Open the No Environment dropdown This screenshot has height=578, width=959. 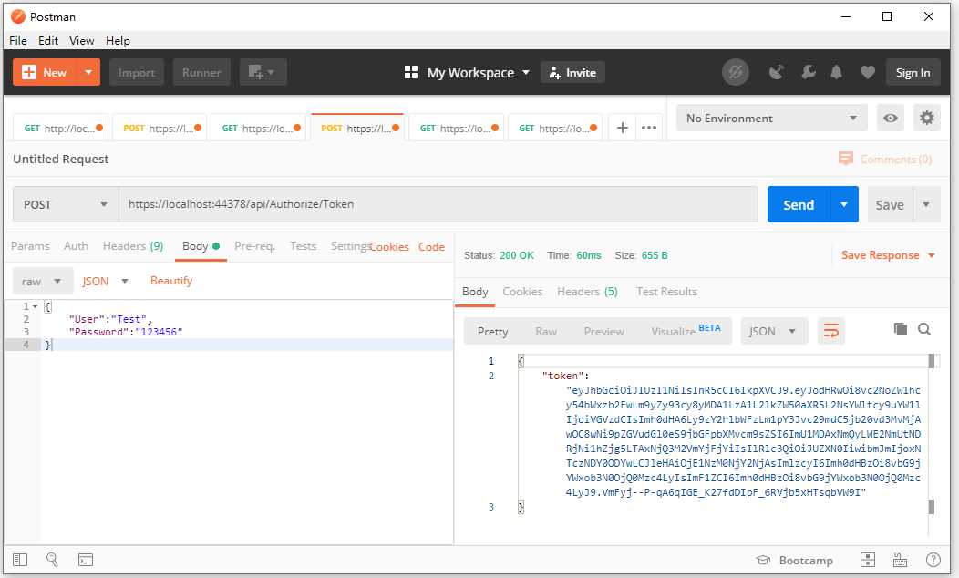[772, 118]
